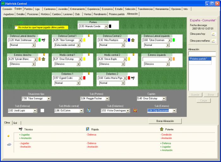Select the Próximo partido sub-tab
Screen dimensions: 221x162
pos(117,14)
